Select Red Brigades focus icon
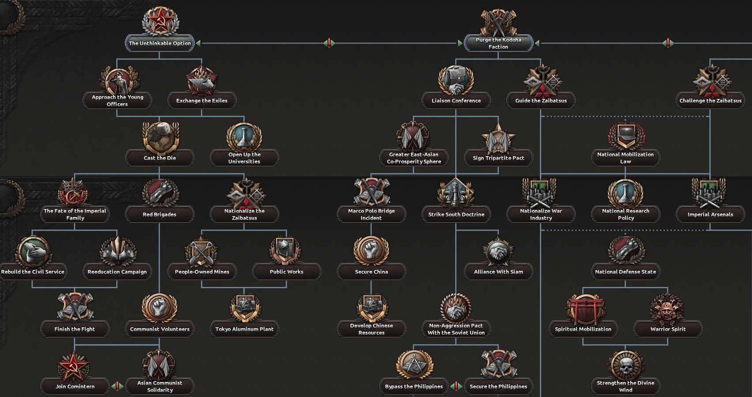Viewport: 752px width, 397px height. pos(160,193)
